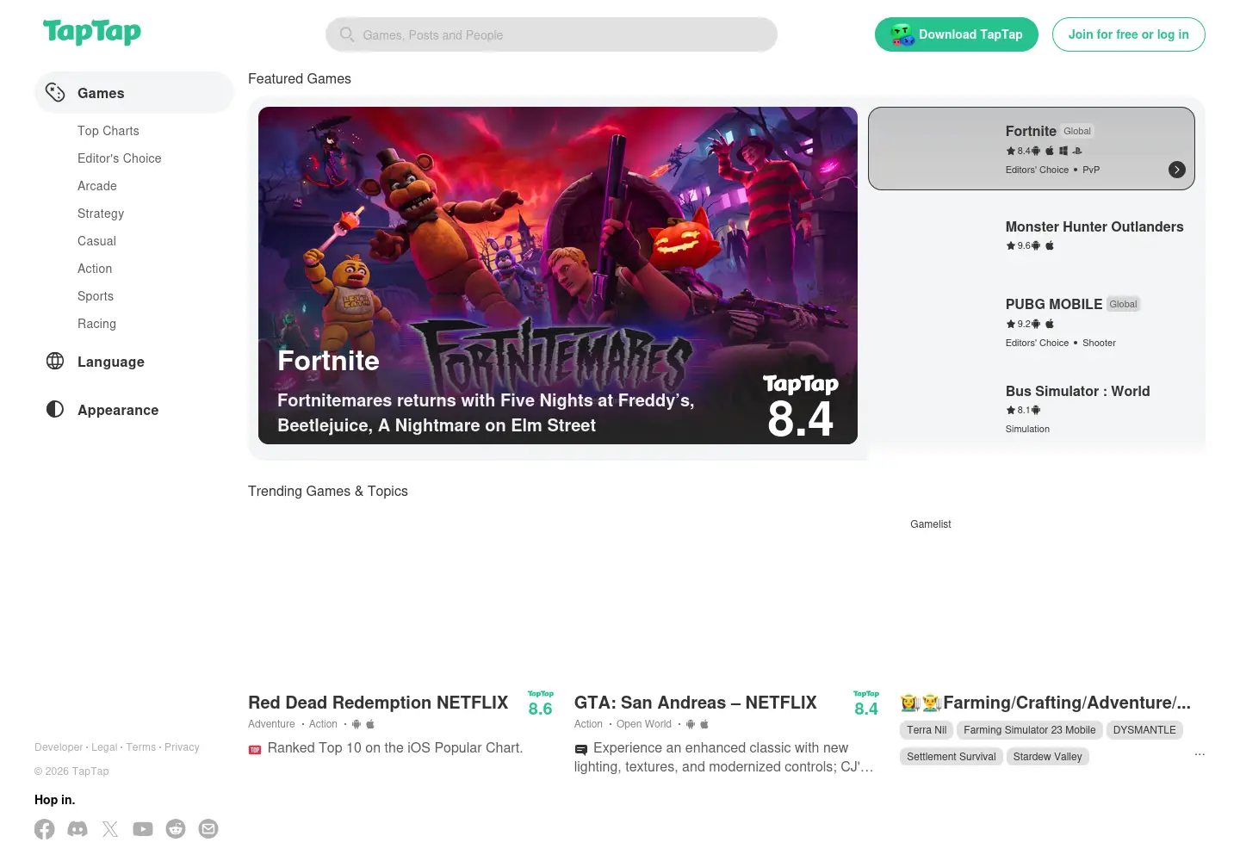Select the Sports category
The width and height of the screenshot is (1240, 861).
(96, 296)
